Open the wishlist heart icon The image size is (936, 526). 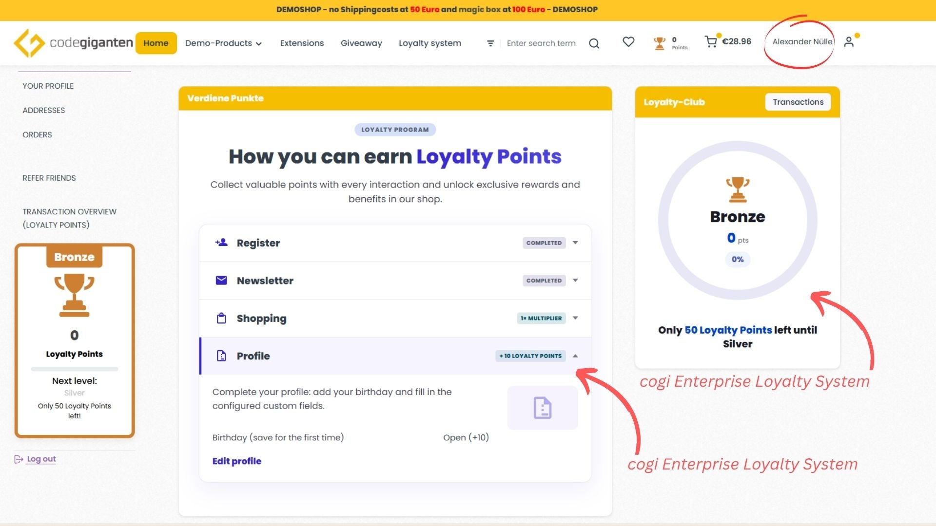(x=628, y=42)
